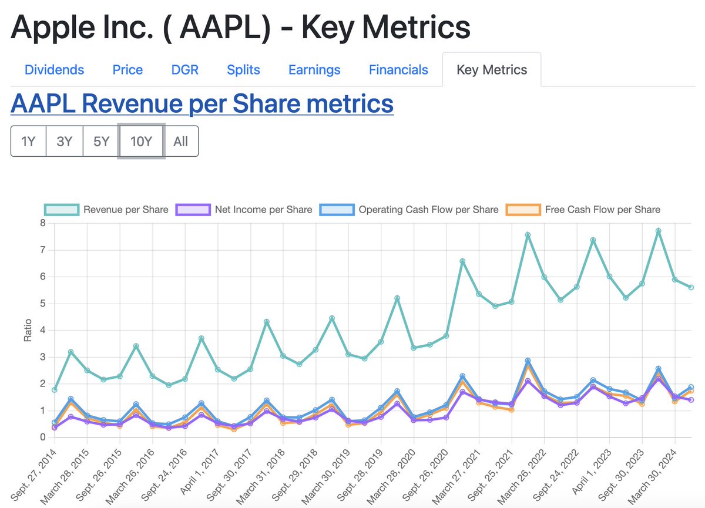Choose the 5Y time range
The width and height of the screenshot is (705, 508).
pyautogui.click(x=101, y=142)
